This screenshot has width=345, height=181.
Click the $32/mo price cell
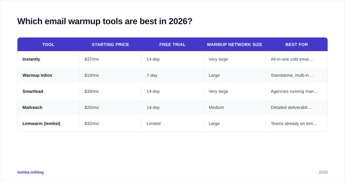110,124
